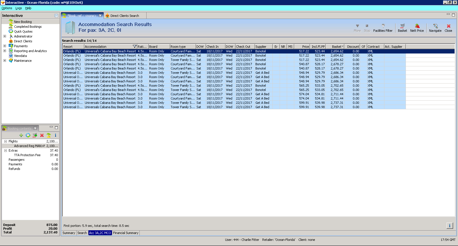Click User: 444 - Charlie Fitter status text
Screen dimensions: 458x246
[x=242, y=240]
